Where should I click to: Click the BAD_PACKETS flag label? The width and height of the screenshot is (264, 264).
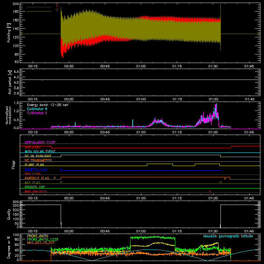click(x=36, y=191)
